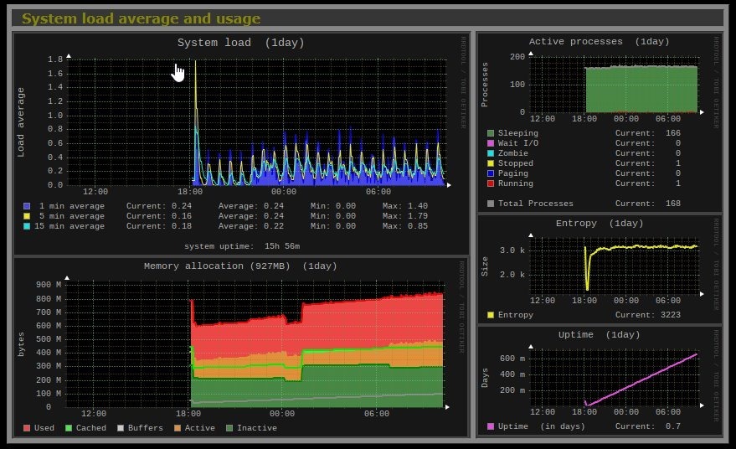The height and width of the screenshot is (449, 736).
Task: Click the Zombie processes legend swatch
Action: [x=491, y=153]
